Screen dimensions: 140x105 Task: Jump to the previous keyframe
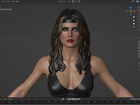[x=70, y=99]
